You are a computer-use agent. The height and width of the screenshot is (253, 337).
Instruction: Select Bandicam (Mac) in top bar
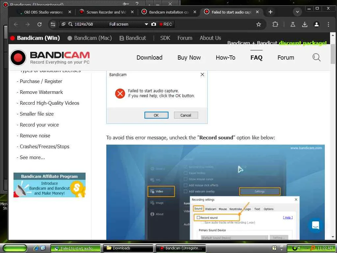point(90,38)
